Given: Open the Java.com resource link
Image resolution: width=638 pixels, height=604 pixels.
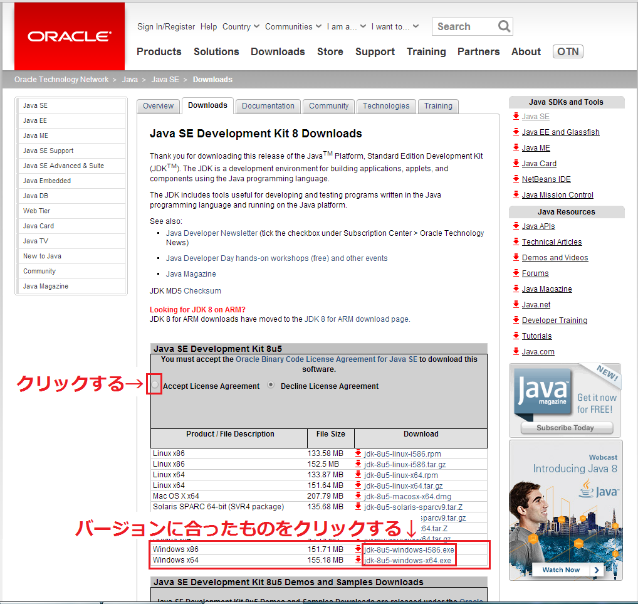Looking at the screenshot, I should point(538,351).
